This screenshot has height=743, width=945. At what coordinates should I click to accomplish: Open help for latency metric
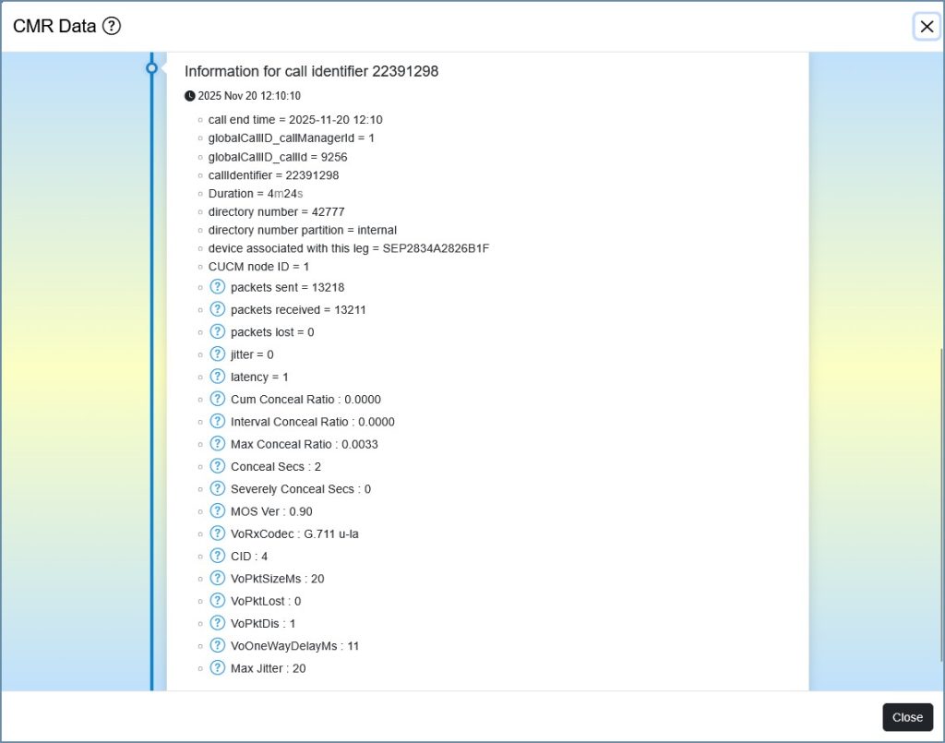pos(218,377)
